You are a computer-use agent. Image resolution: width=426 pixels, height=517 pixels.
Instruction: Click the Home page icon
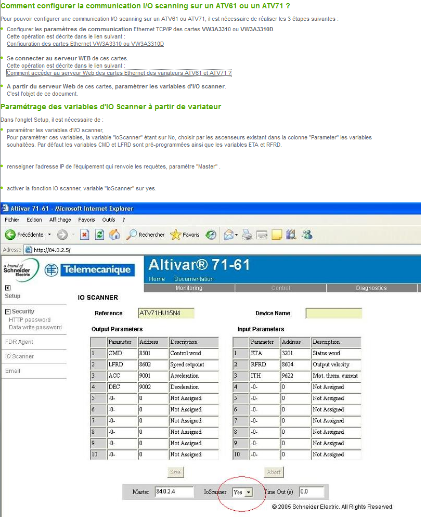115,235
